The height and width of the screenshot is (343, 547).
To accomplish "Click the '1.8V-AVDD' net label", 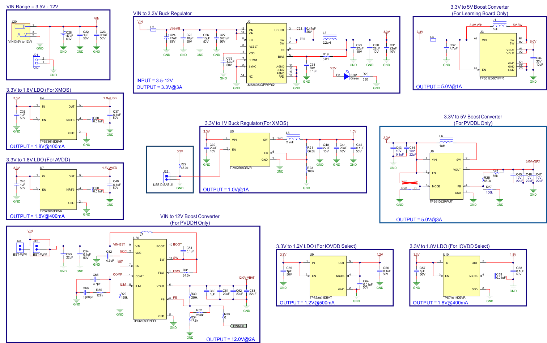I will pos(110,168).
